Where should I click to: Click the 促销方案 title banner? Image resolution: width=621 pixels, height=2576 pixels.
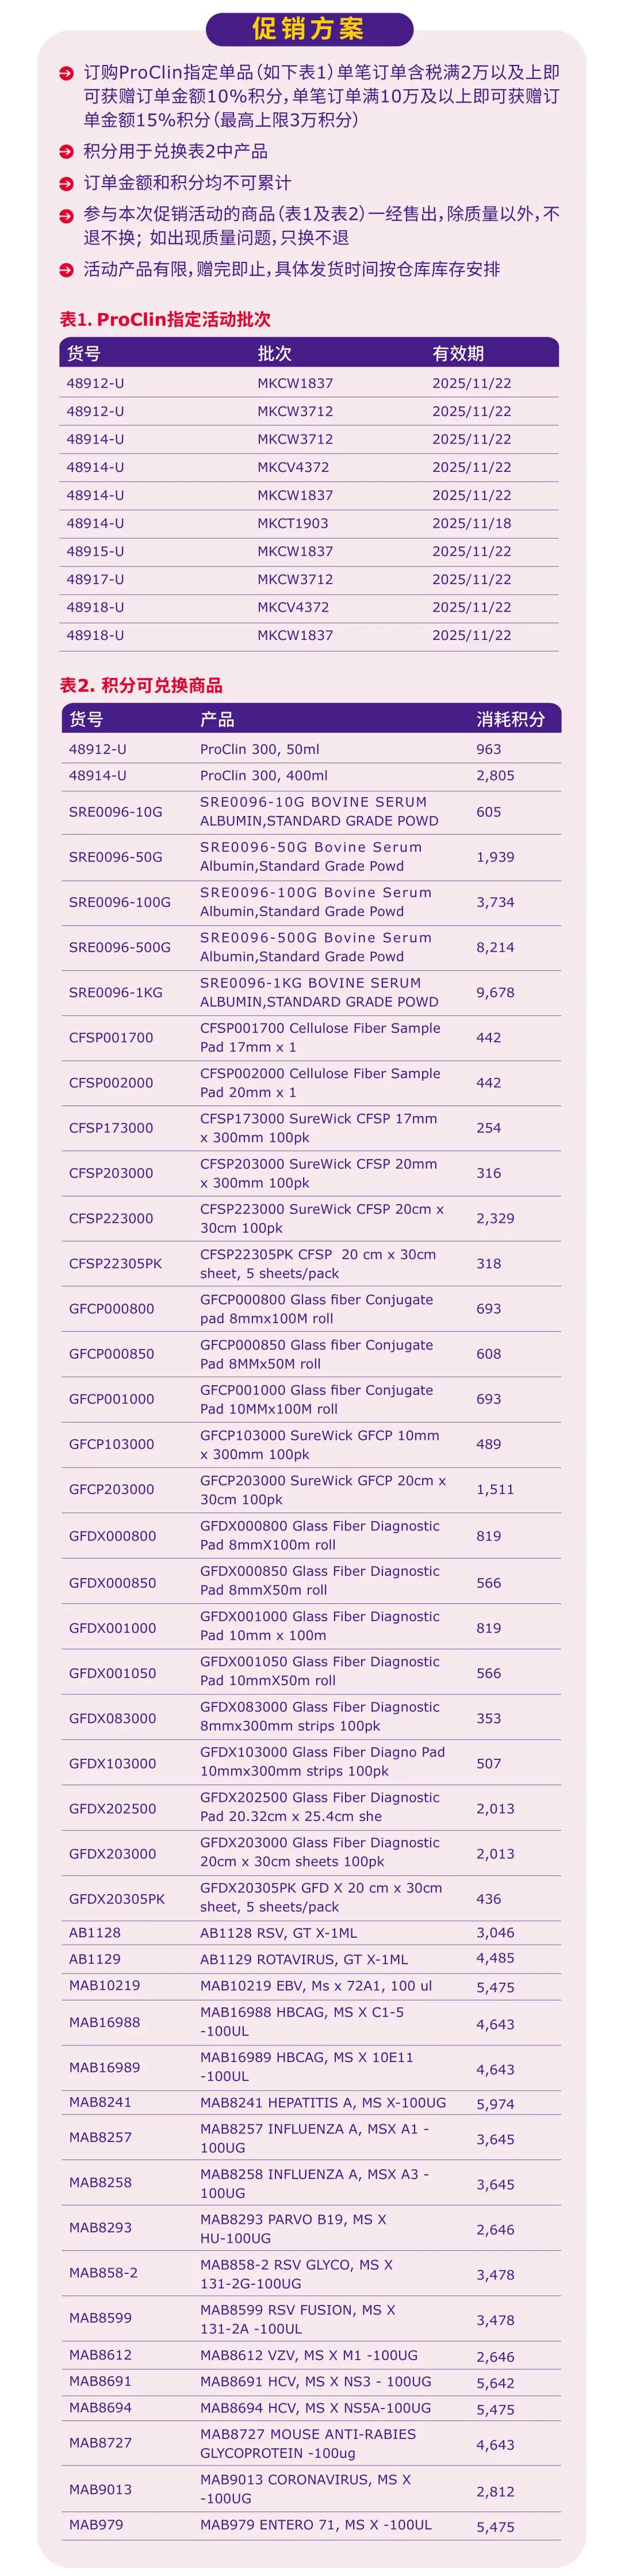click(309, 29)
